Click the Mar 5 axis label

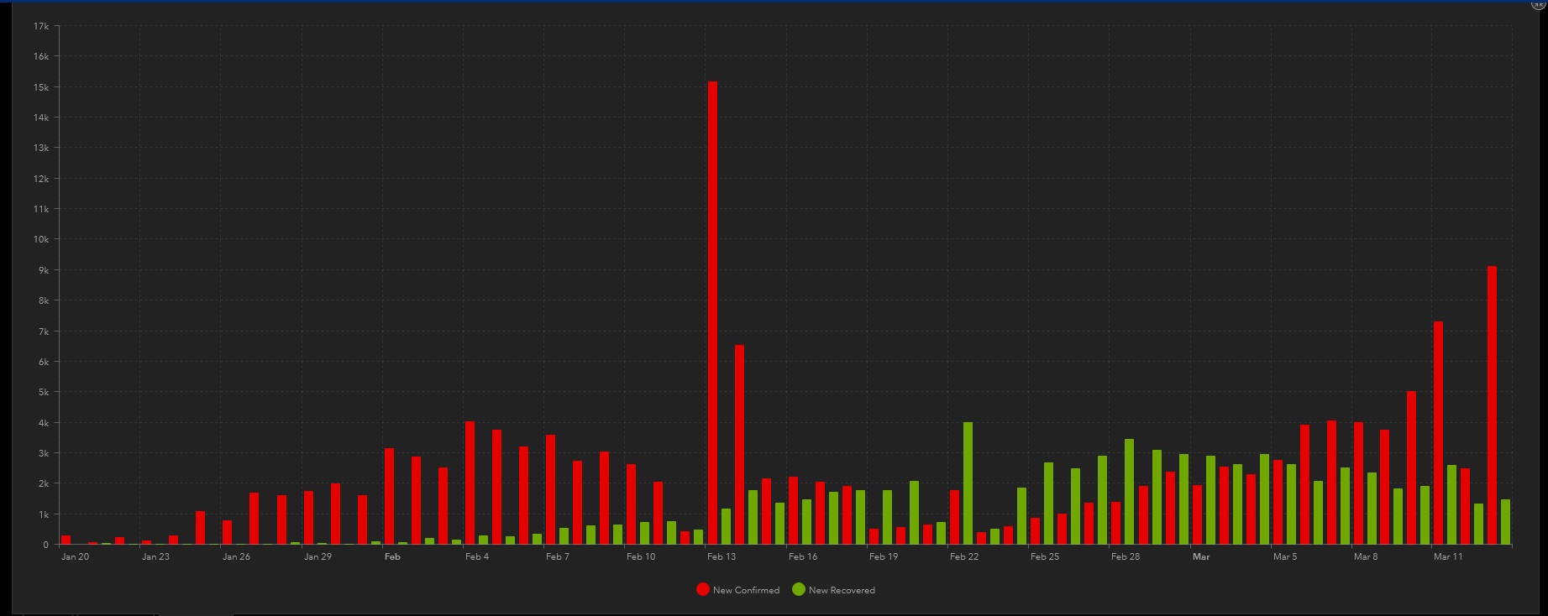click(1285, 556)
